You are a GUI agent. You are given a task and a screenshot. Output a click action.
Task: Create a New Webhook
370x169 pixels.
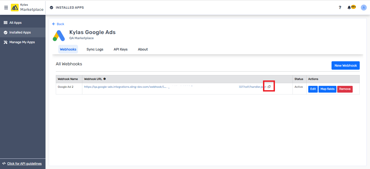[x=346, y=65]
